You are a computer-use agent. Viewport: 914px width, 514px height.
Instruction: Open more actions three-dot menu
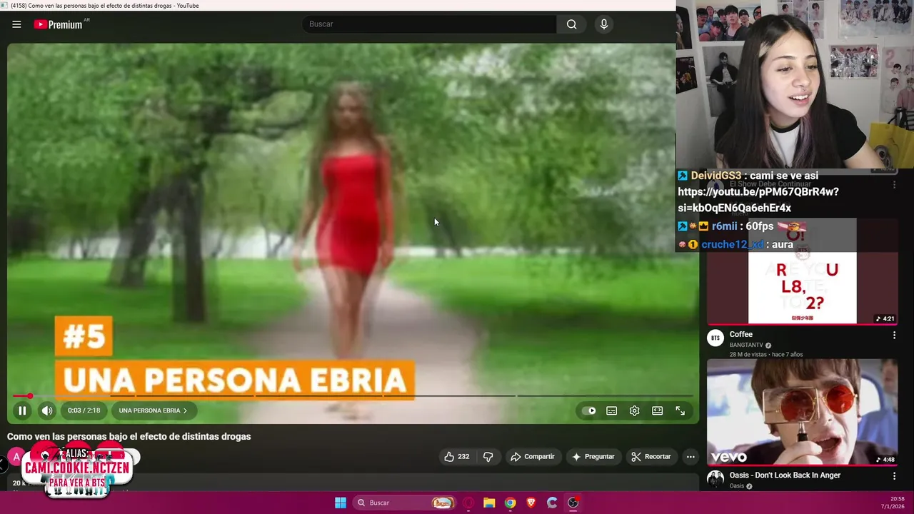coord(690,457)
